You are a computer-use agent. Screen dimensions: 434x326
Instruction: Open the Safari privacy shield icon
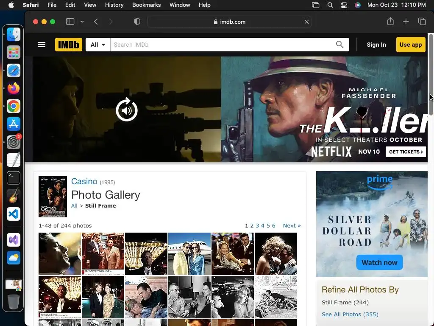137,22
